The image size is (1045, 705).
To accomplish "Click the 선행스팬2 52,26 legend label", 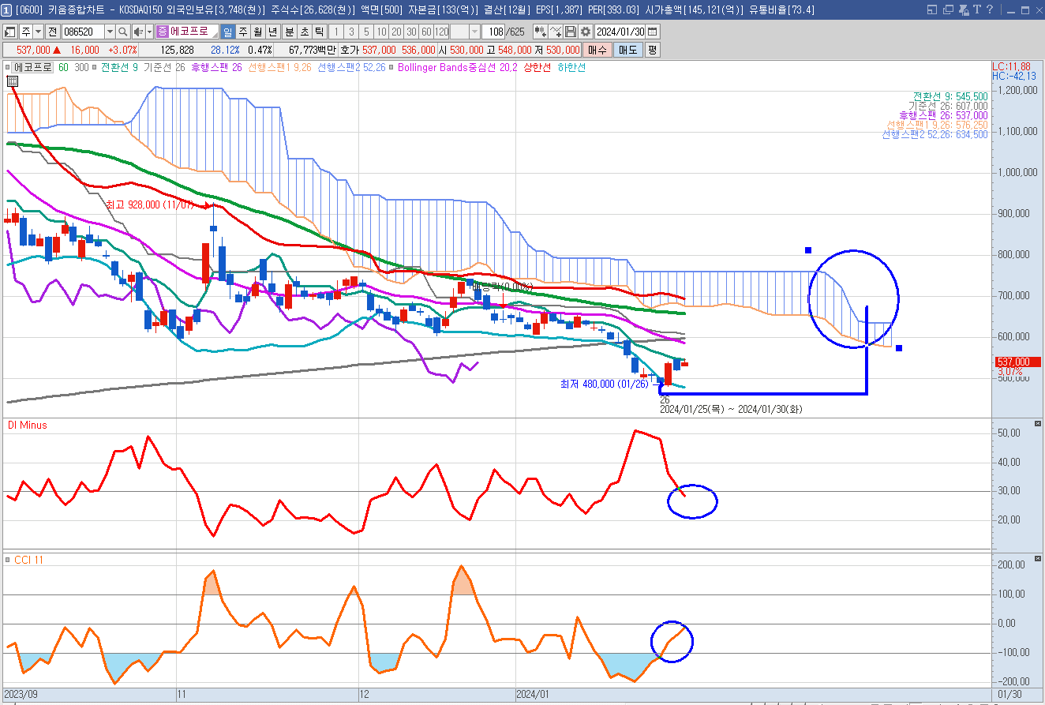I will (x=352, y=68).
